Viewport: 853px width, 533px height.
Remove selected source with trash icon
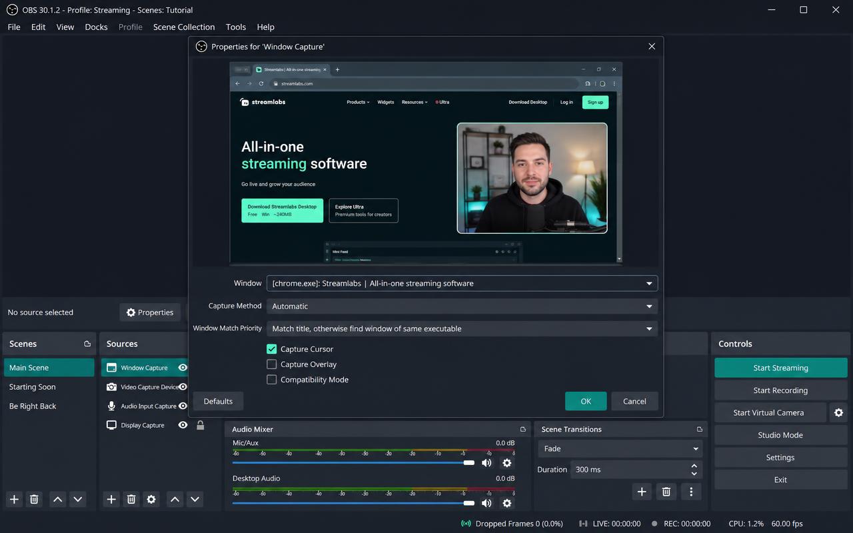point(131,499)
